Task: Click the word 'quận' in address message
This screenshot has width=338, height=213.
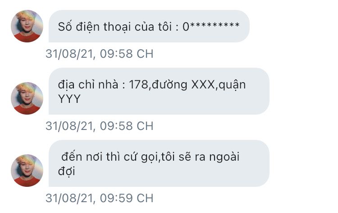Action: [232, 85]
